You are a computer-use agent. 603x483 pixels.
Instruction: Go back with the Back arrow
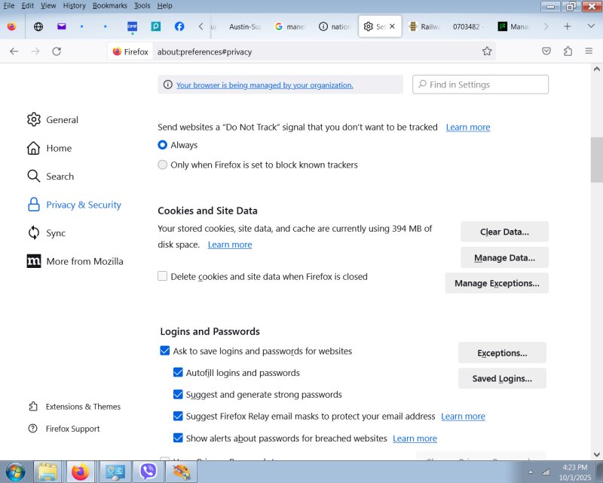(14, 51)
